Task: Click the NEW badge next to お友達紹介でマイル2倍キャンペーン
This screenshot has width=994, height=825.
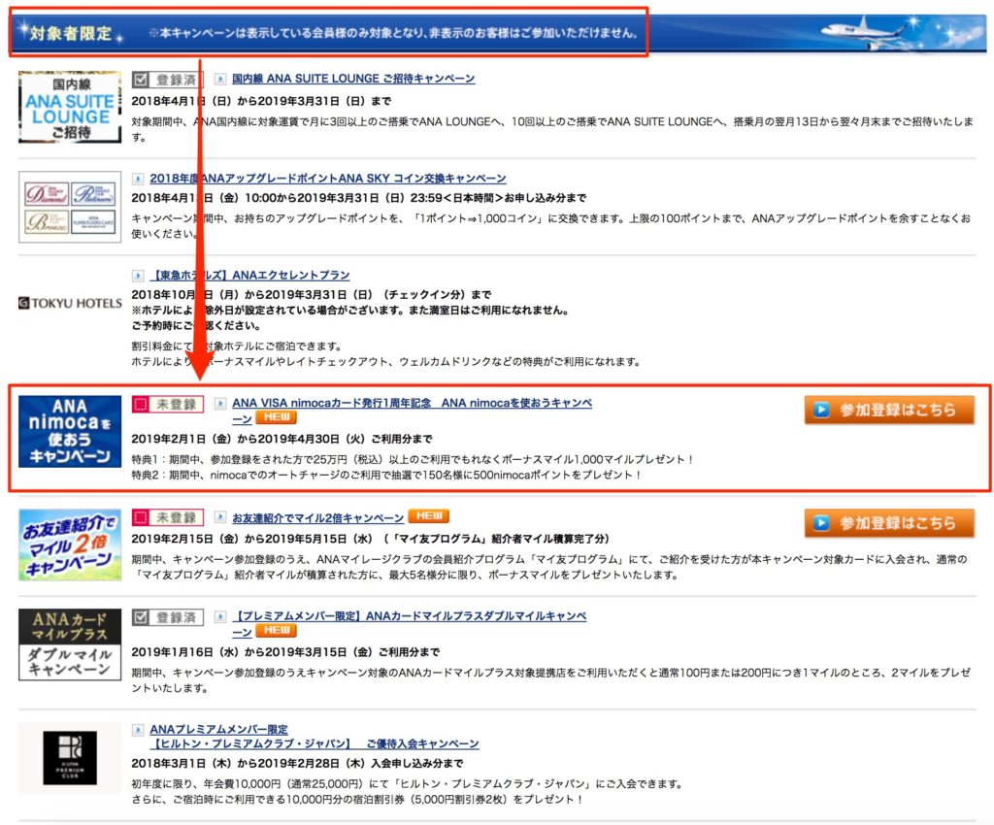Action: click(428, 517)
